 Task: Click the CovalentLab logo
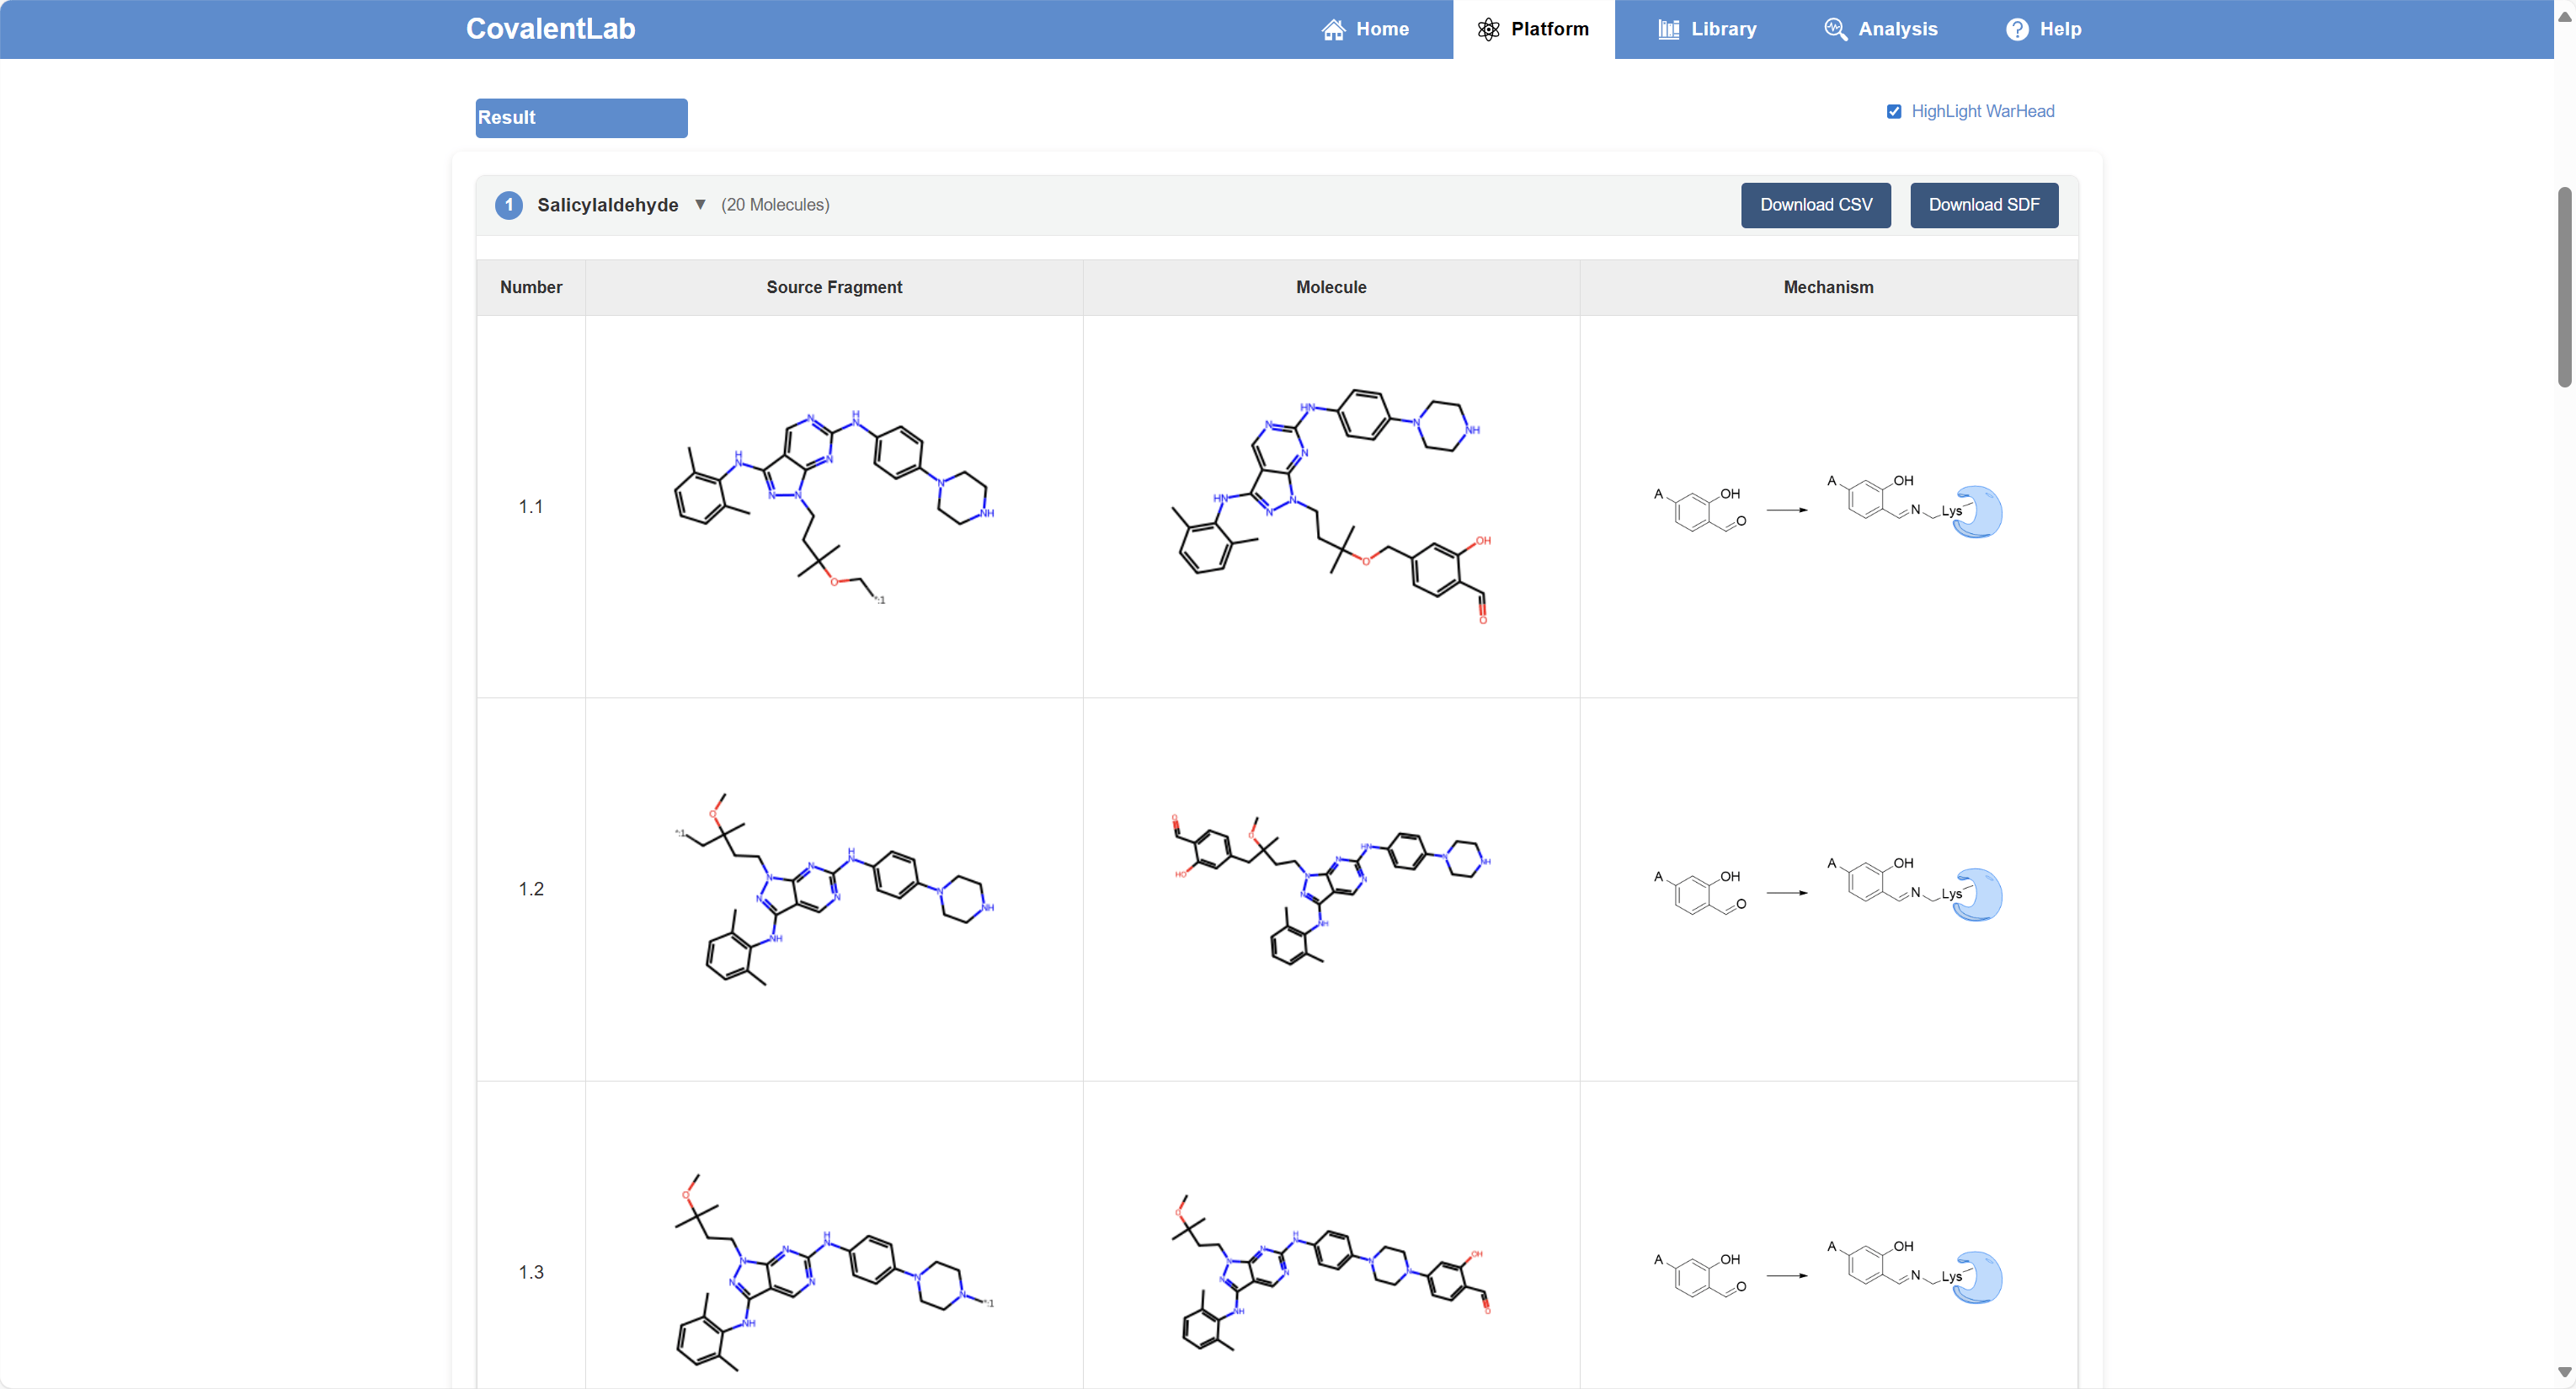tap(550, 29)
